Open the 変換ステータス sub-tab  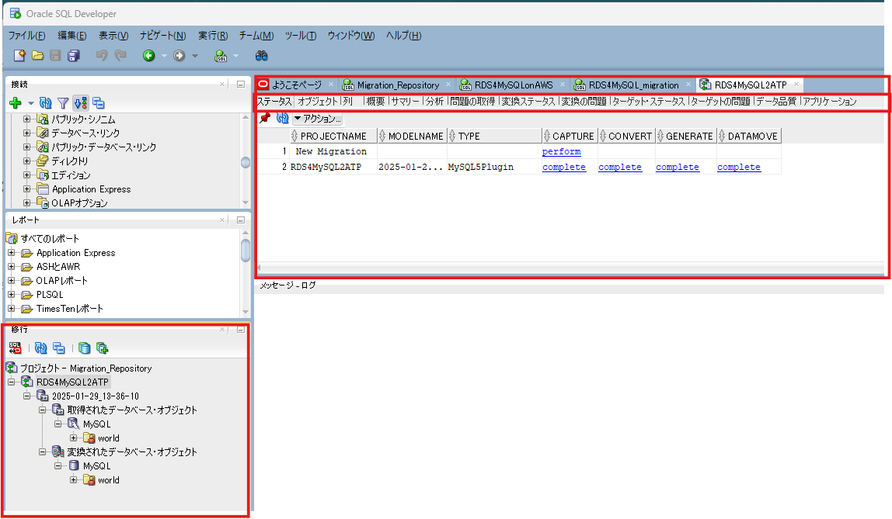point(528,101)
